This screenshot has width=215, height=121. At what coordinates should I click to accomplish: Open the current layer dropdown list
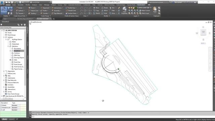coord(151,8)
